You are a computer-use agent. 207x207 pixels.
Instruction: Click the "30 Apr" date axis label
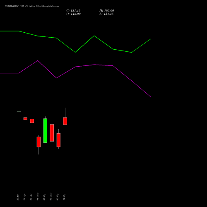pos(31,197)
